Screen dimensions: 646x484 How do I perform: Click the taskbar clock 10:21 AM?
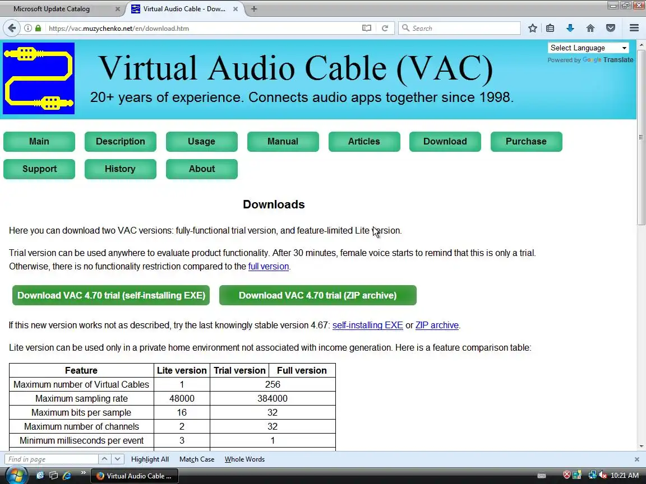625,476
